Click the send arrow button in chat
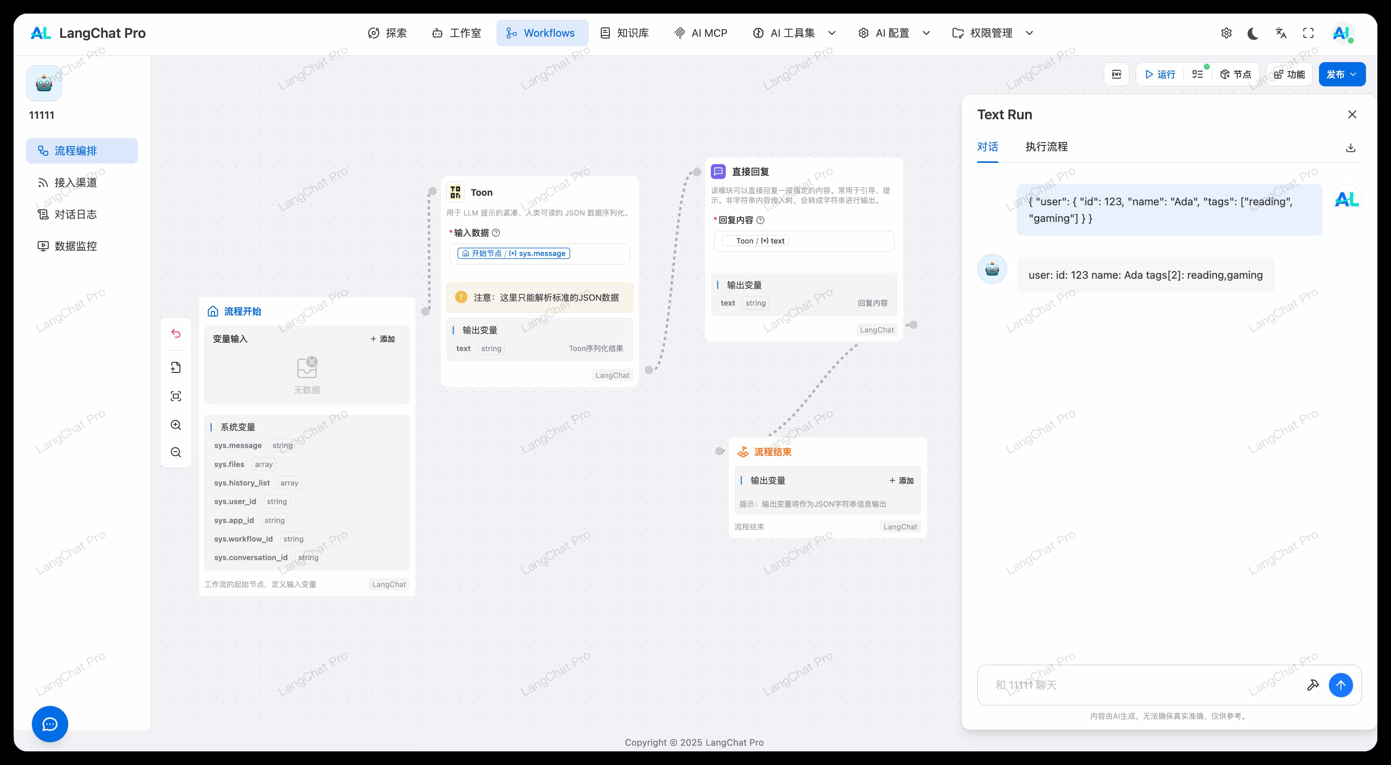Viewport: 1391px width, 765px height. [1340, 685]
